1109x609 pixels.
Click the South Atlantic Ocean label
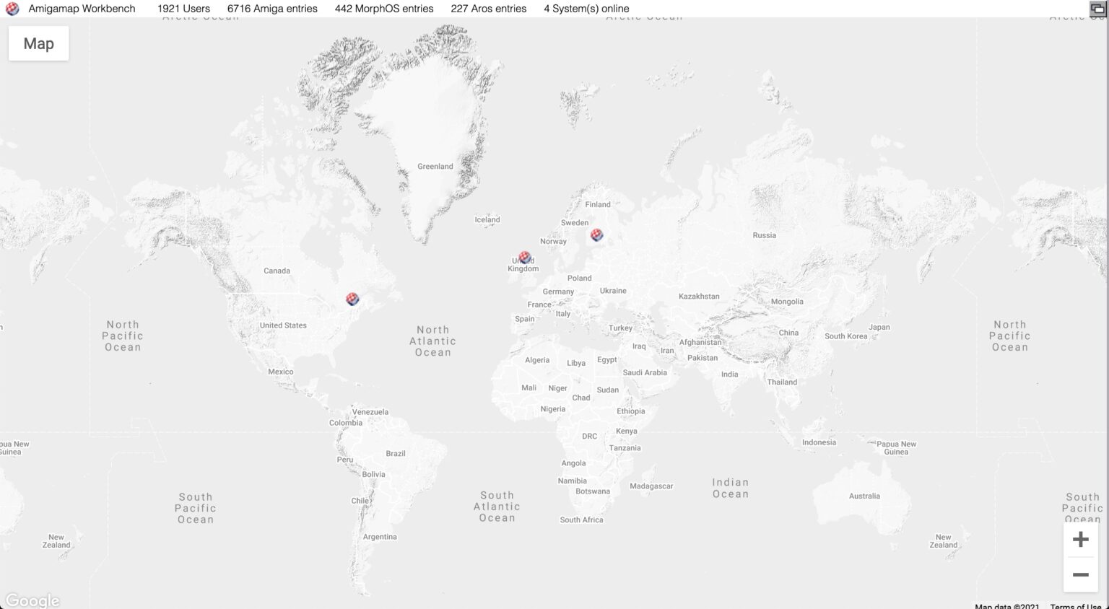(497, 507)
